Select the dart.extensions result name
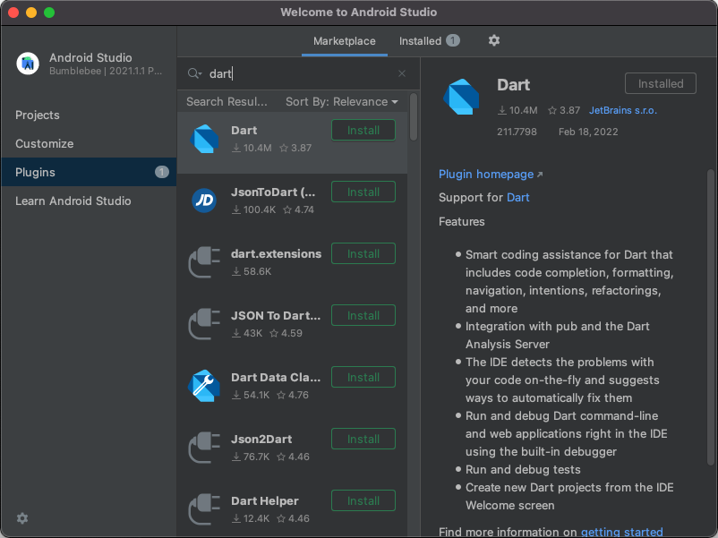Screen dimensions: 718x538 pos(276,254)
